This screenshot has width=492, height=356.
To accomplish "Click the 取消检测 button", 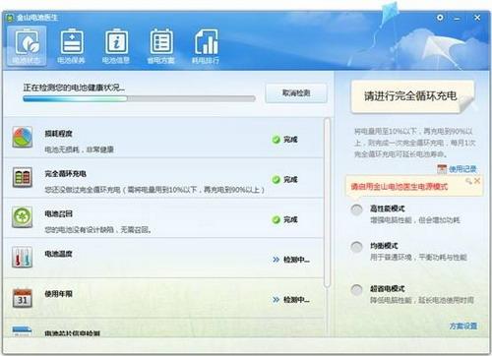I will click(296, 93).
